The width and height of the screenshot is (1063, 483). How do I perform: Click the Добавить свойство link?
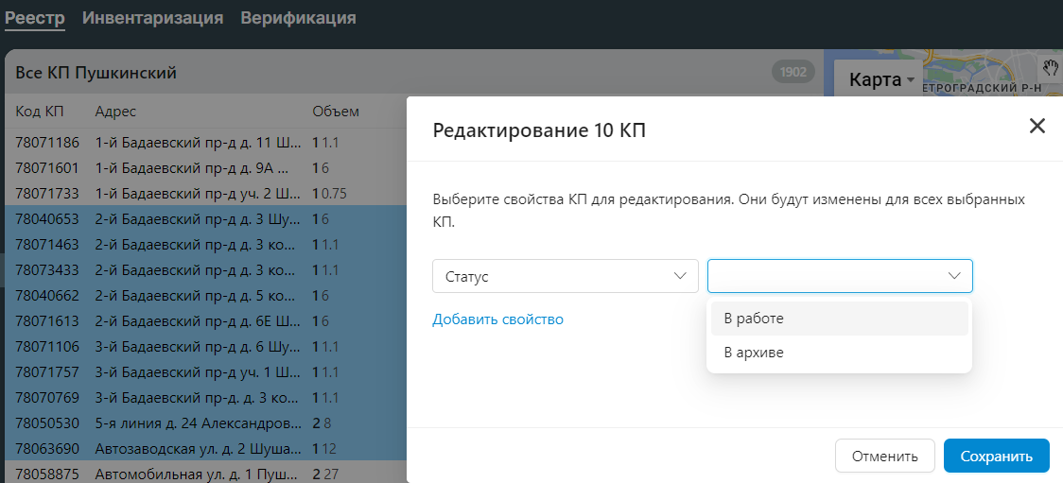pos(497,319)
